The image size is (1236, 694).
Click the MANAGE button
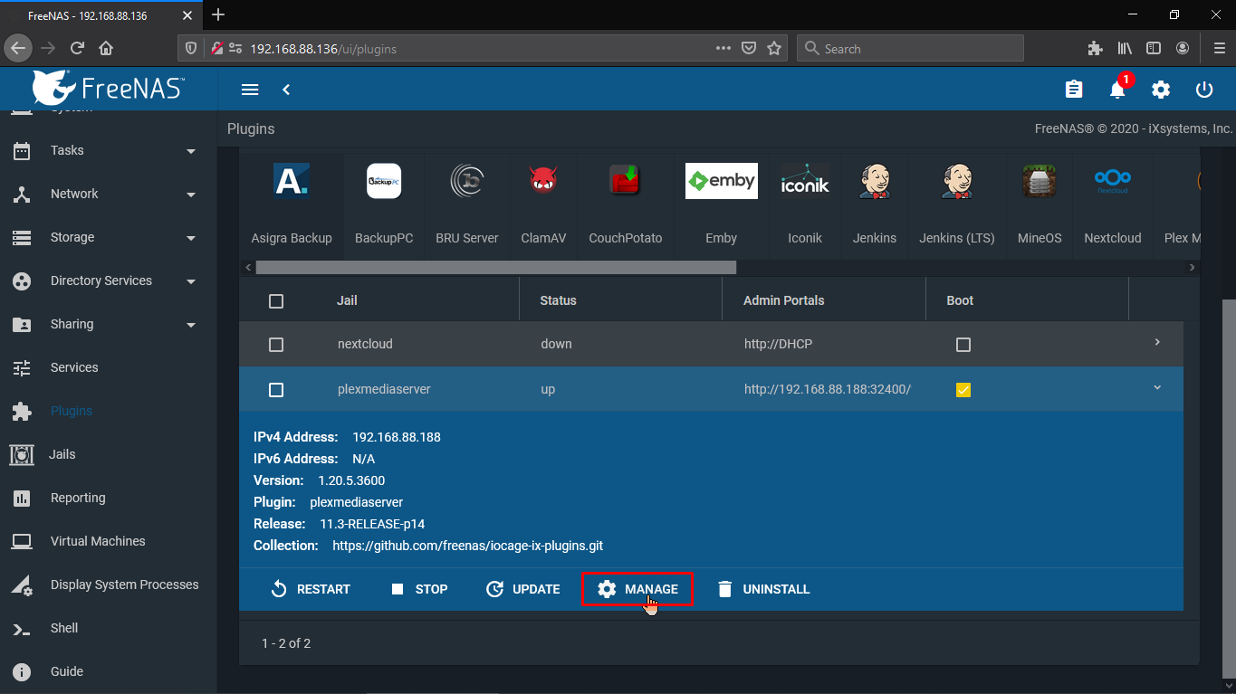coord(637,589)
